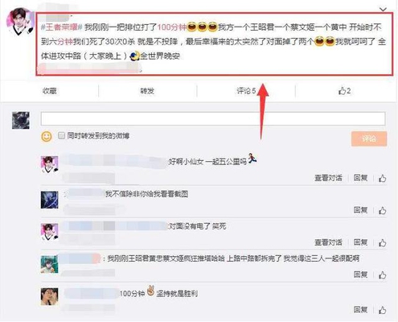398x322 pixels.
Task: Click 查看对话 on the 好啊小仙女 comment
Action: [x=328, y=178]
